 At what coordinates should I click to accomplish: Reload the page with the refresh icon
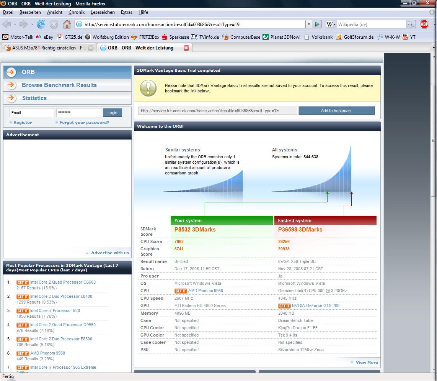[41, 24]
